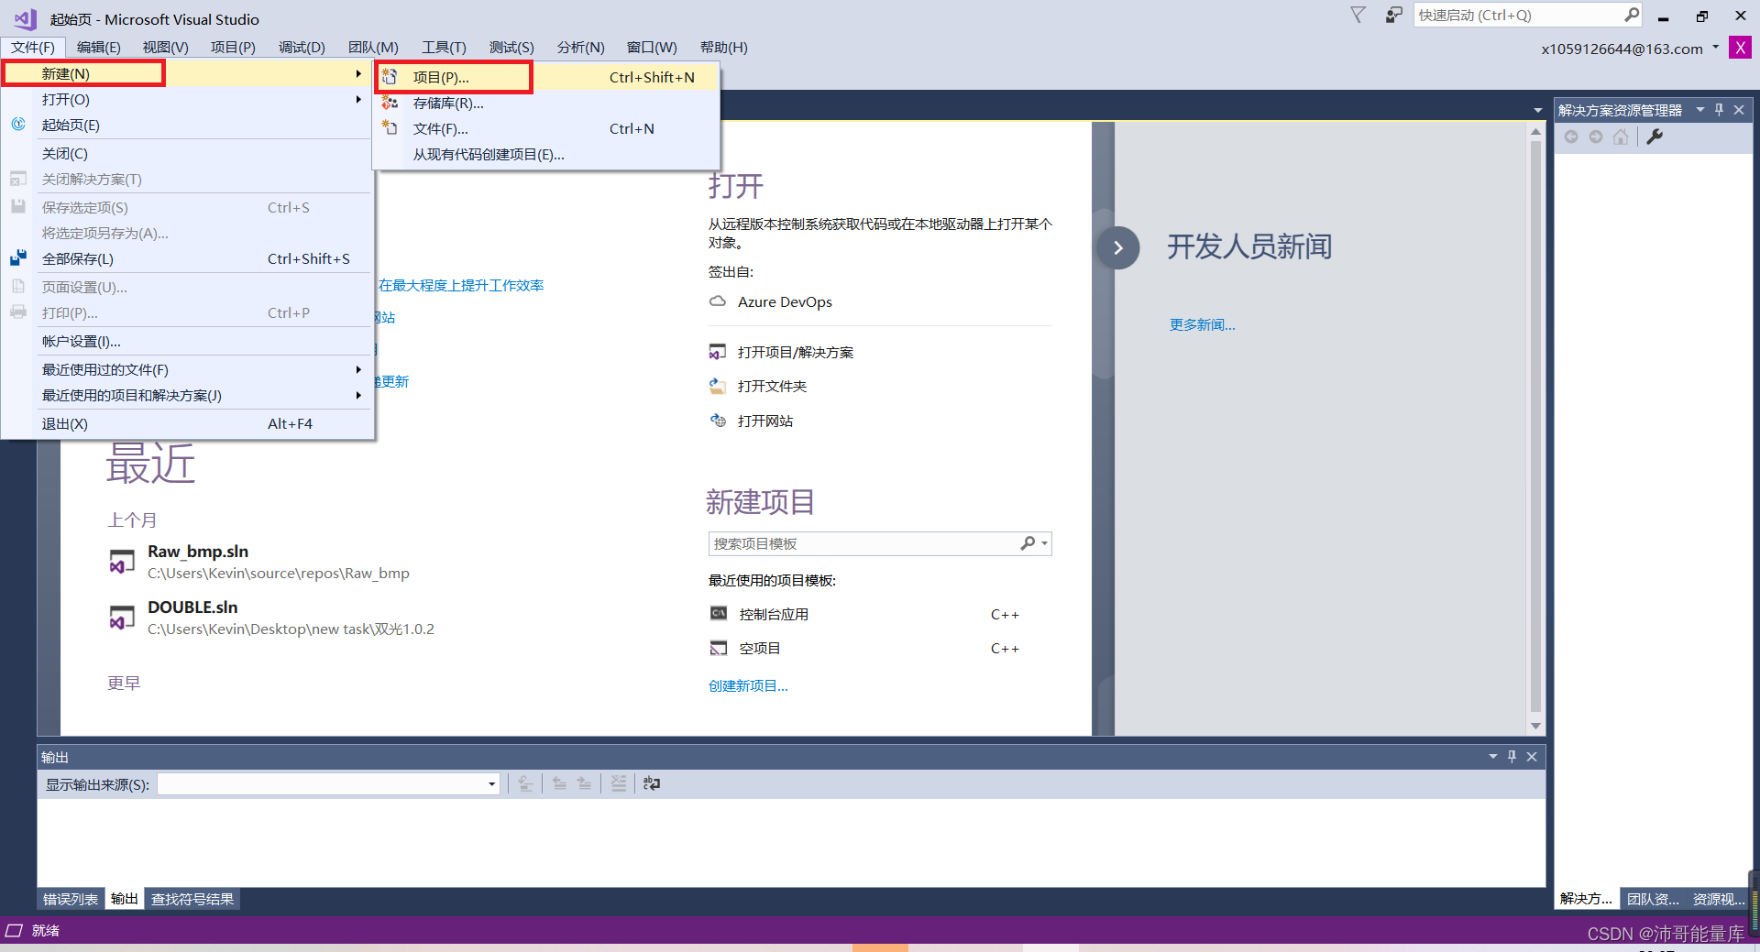This screenshot has height=952, width=1760.
Task: Click the notifications filter flag icon
Action: [x=1358, y=15]
